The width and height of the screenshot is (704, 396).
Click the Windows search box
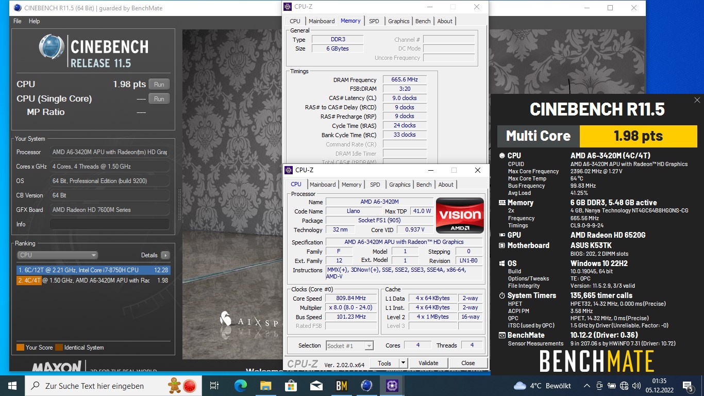click(x=112, y=386)
